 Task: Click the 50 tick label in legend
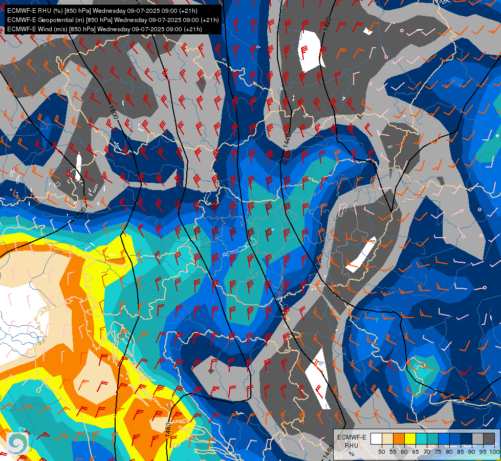click(382, 452)
